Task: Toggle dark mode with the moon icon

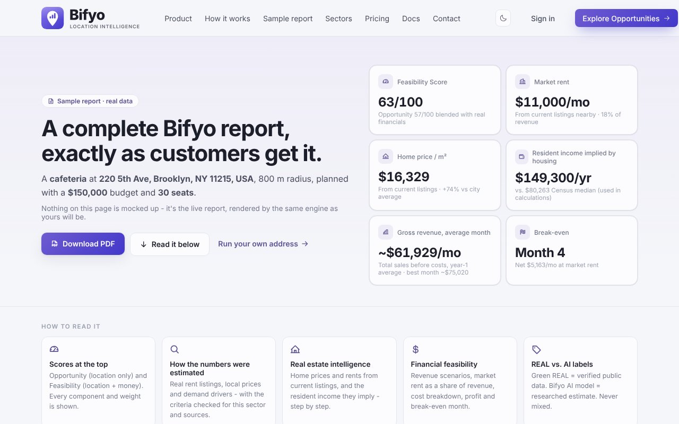Action: tap(503, 19)
